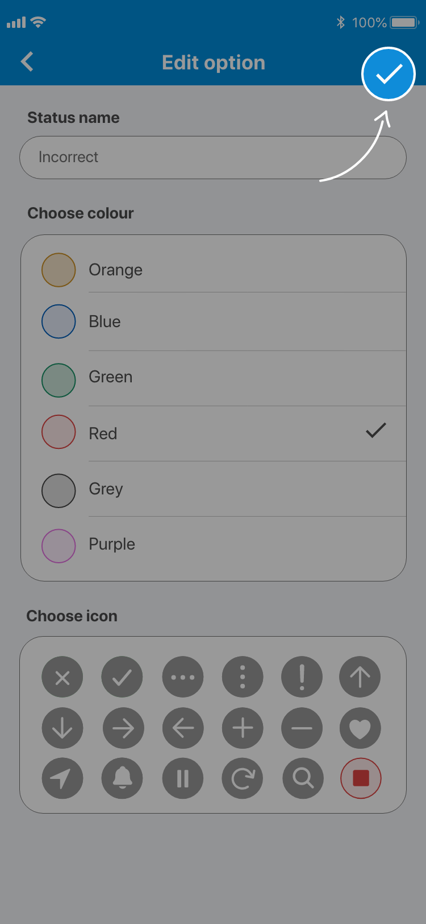The image size is (426, 924).
Task: Pick the red stop square icon
Action: (x=361, y=778)
